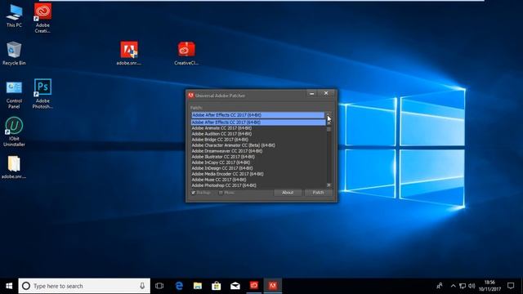Choose Adobe Photoshop CC 2017 (64-Bit)

[x=258, y=185]
